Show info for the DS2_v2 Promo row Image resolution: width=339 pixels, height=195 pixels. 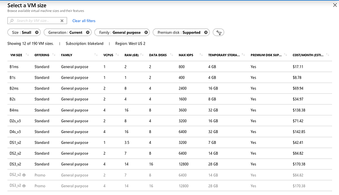pyautogui.click(x=24, y=175)
